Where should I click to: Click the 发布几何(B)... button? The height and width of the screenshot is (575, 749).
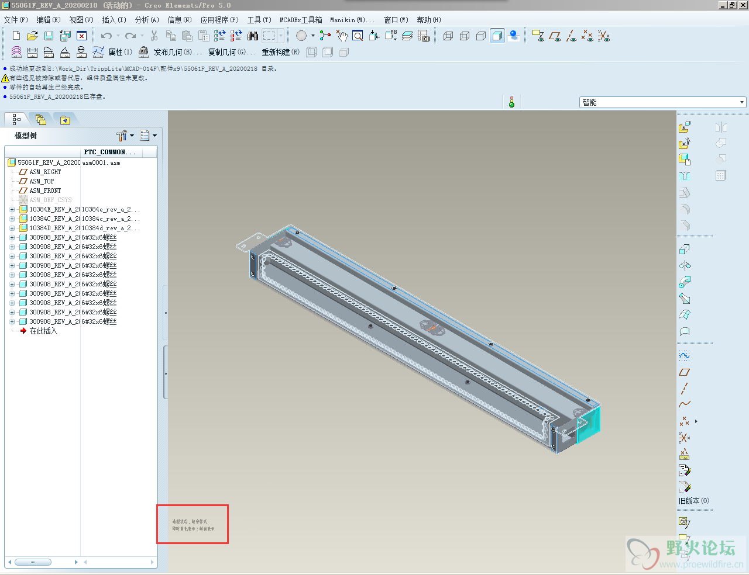[178, 52]
